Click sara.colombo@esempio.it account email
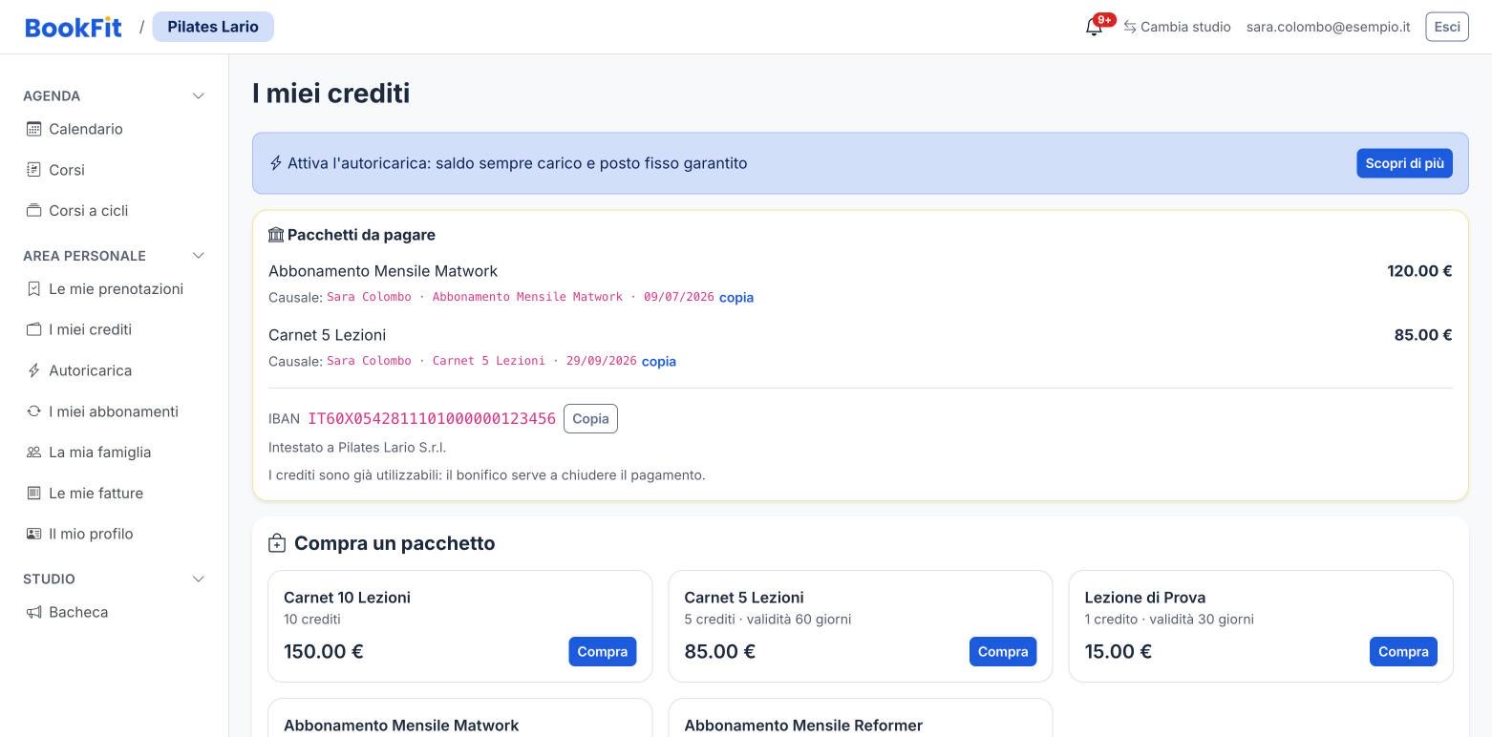 [1328, 27]
